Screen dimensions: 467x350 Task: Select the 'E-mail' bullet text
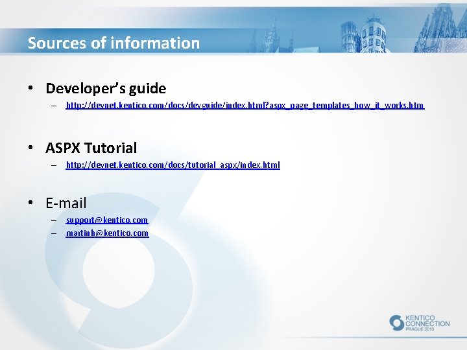66,203
